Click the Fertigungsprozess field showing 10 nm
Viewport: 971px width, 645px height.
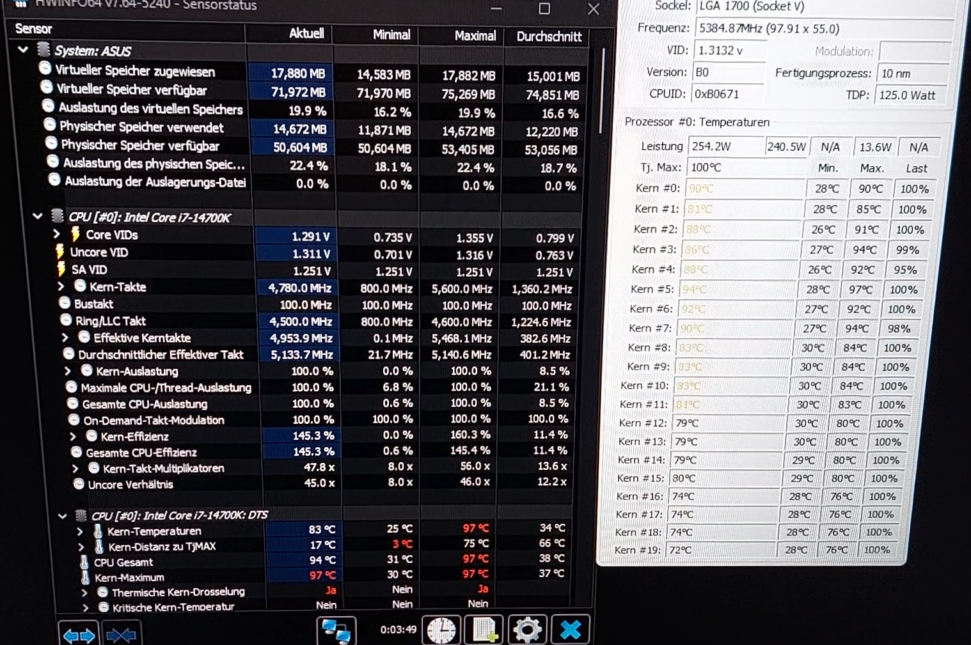tap(912, 74)
